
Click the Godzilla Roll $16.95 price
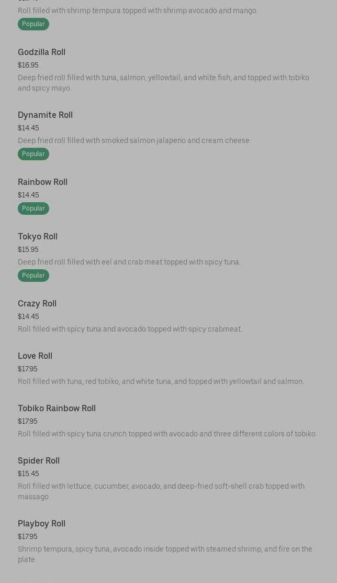pyautogui.click(x=28, y=65)
